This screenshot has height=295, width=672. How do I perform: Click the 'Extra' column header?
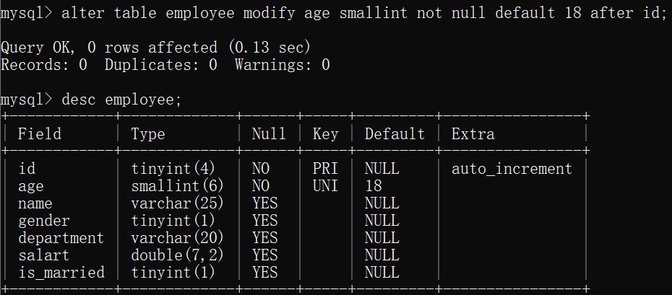tap(473, 134)
